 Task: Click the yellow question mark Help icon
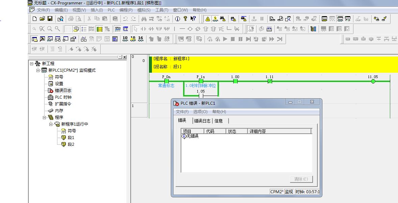185,19
